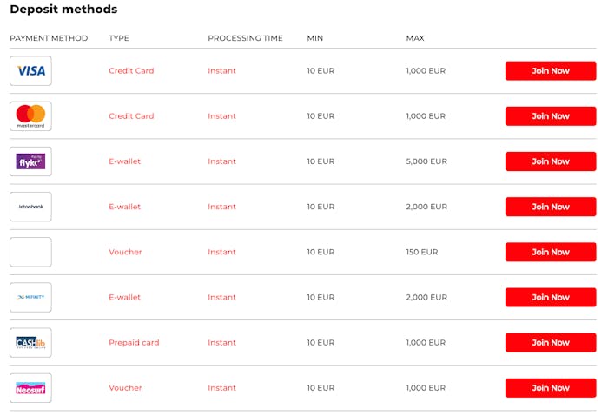Click Join Now in the Mastercard row
Viewport: 608px width, 415px height.
pos(551,116)
